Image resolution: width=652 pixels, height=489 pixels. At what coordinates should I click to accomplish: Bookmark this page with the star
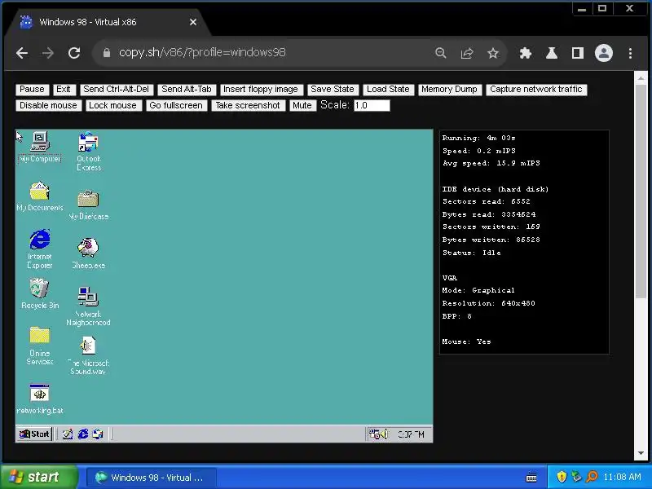(493, 53)
